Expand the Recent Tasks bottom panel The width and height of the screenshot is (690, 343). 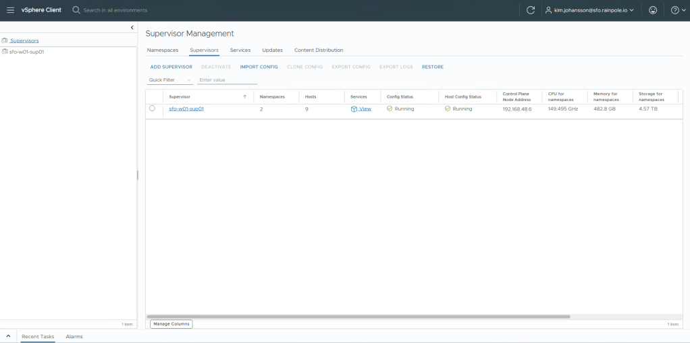click(8, 336)
